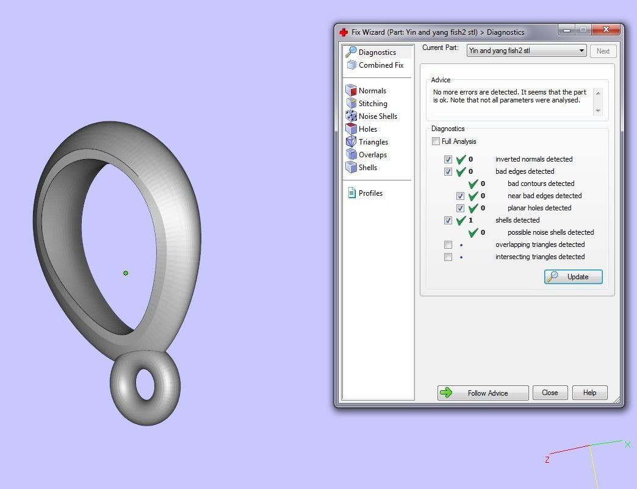
Task: Switch to the Normals section
Action: pyautogui.click(x=372, y=90)
